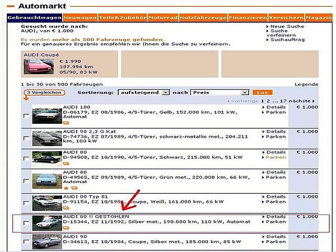Image resolution: width=336 pixels, height=252 pixels.
Task: Click the orange icon under the stolen AUDI 80 listing
Action: click(66, 228)
